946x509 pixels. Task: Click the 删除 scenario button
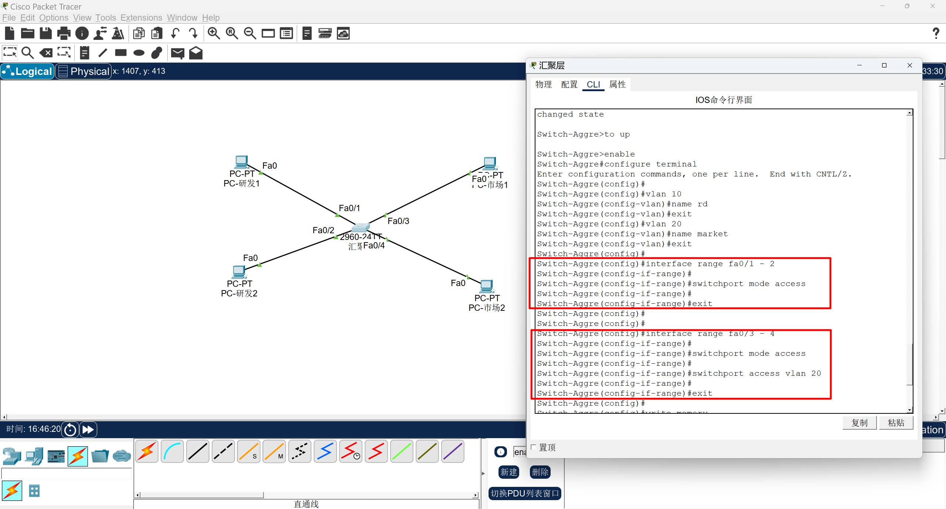[x=540, y=472]
